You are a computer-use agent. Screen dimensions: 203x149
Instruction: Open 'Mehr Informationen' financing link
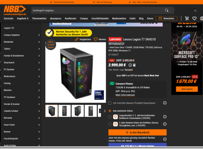(x=125, y=95)
